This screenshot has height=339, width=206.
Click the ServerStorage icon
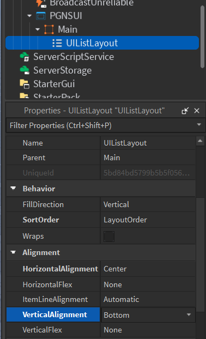(25, 70)
